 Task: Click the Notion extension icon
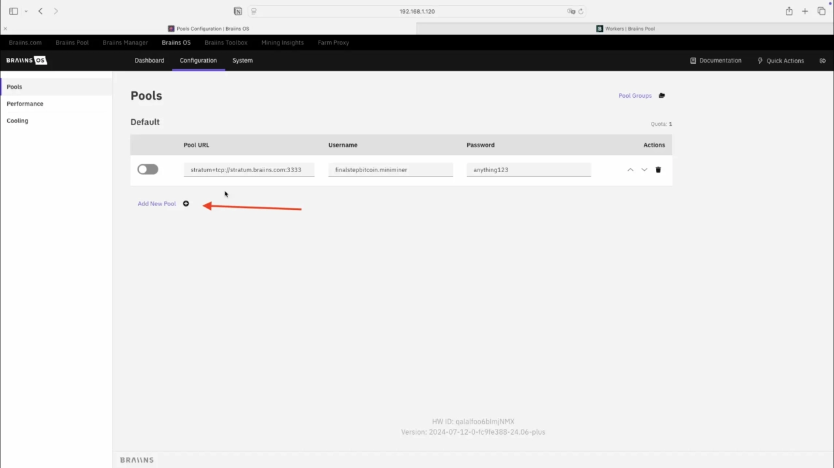click(x=238, y=11)
